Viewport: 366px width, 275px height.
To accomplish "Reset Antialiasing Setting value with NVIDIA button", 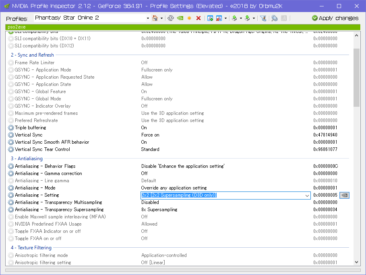I will tap(344, 195).
